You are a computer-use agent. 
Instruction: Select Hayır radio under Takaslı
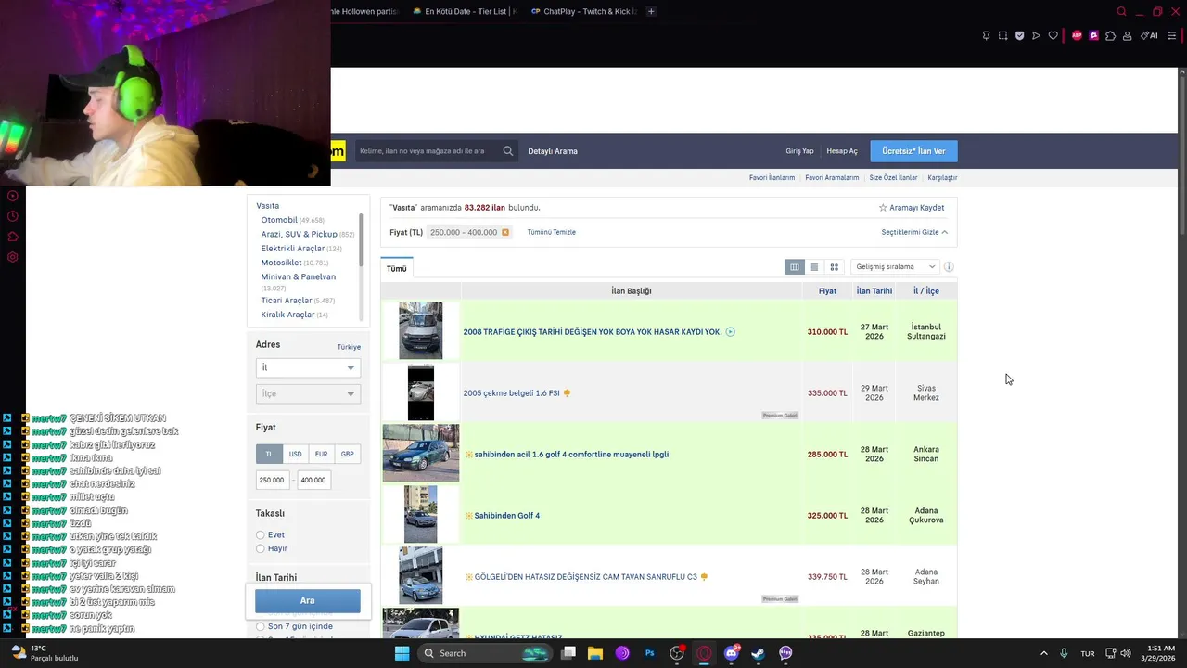coord(261,549)
